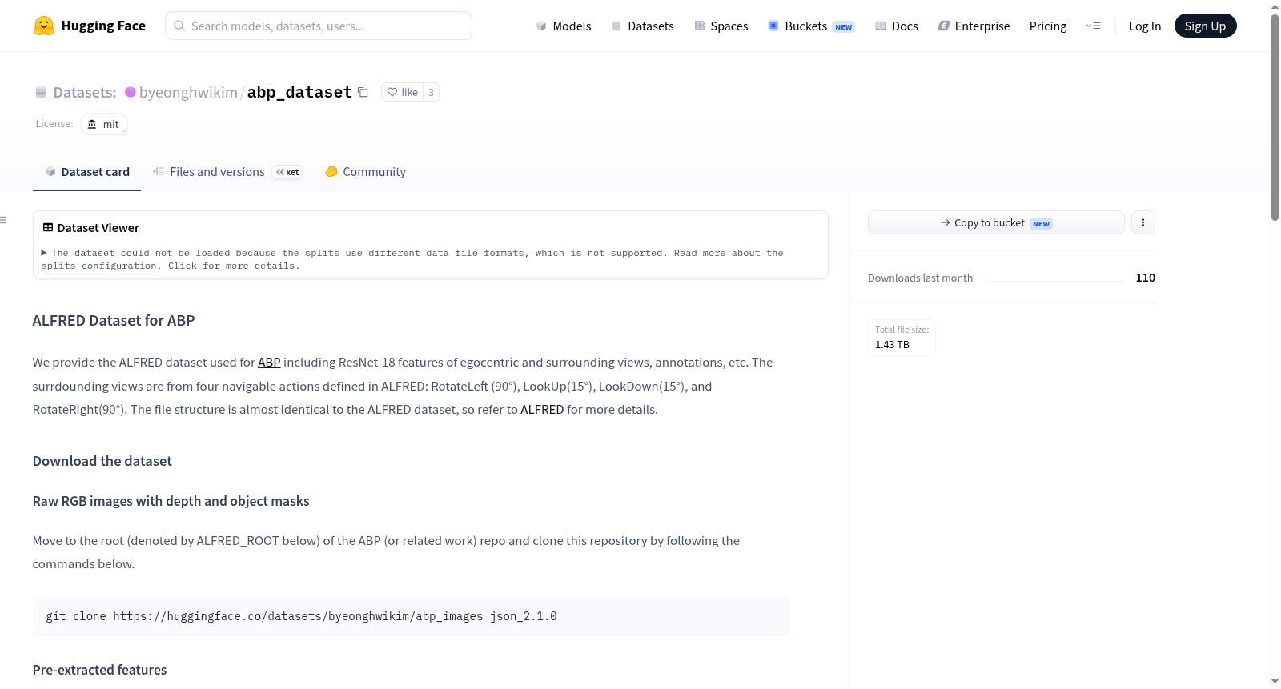Open the Enterprise nav link
Image resolution: width=1281 pixels, height=689 pixels.
(974, 26)
